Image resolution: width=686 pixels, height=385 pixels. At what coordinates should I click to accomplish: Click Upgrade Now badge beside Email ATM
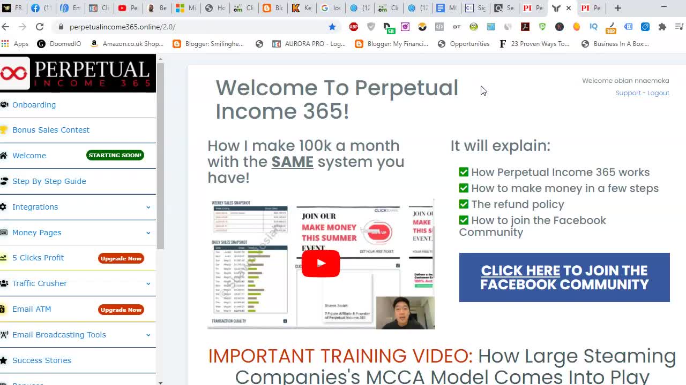(121, 310)
